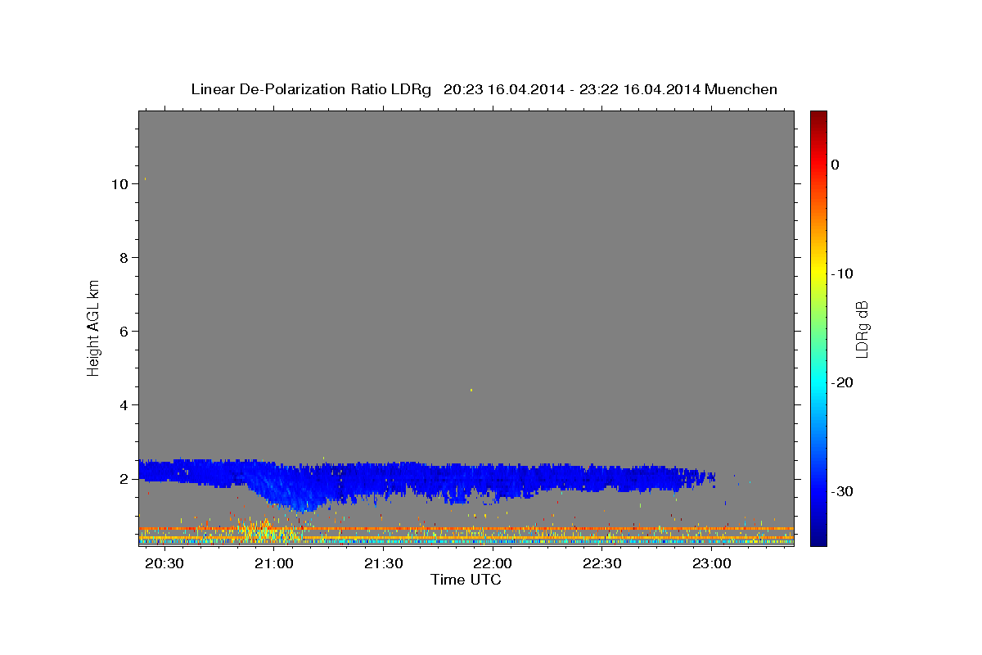Image resolution: width=982 pixels, height=655 pixels.
Task: Click the height tick label 2
Action: tap(122, 479)
